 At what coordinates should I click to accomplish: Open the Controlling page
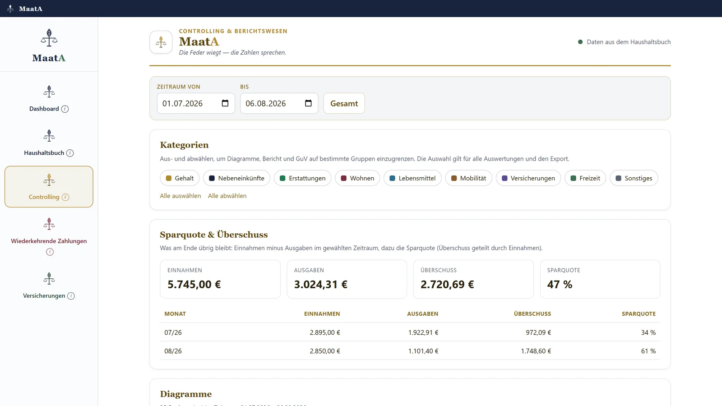pyautogui.click(x=44, y=197)
